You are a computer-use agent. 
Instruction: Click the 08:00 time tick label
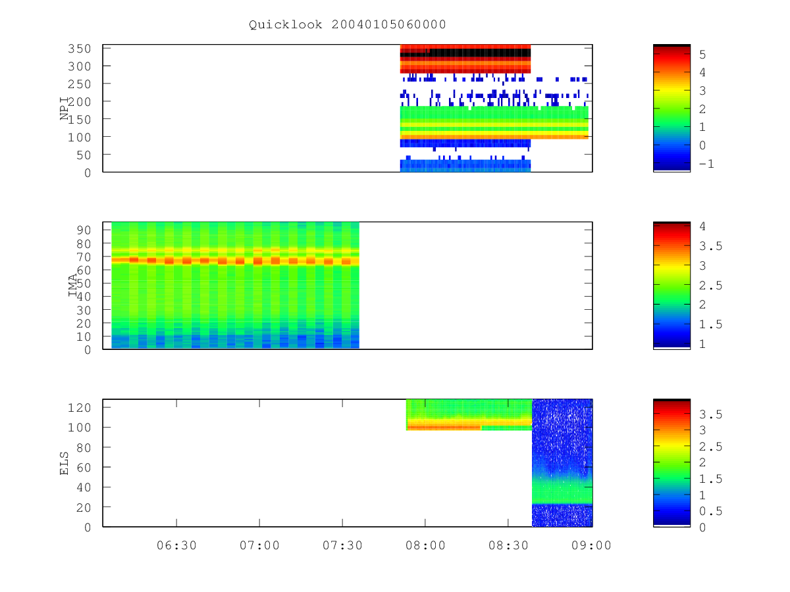[x=425, y=545]
